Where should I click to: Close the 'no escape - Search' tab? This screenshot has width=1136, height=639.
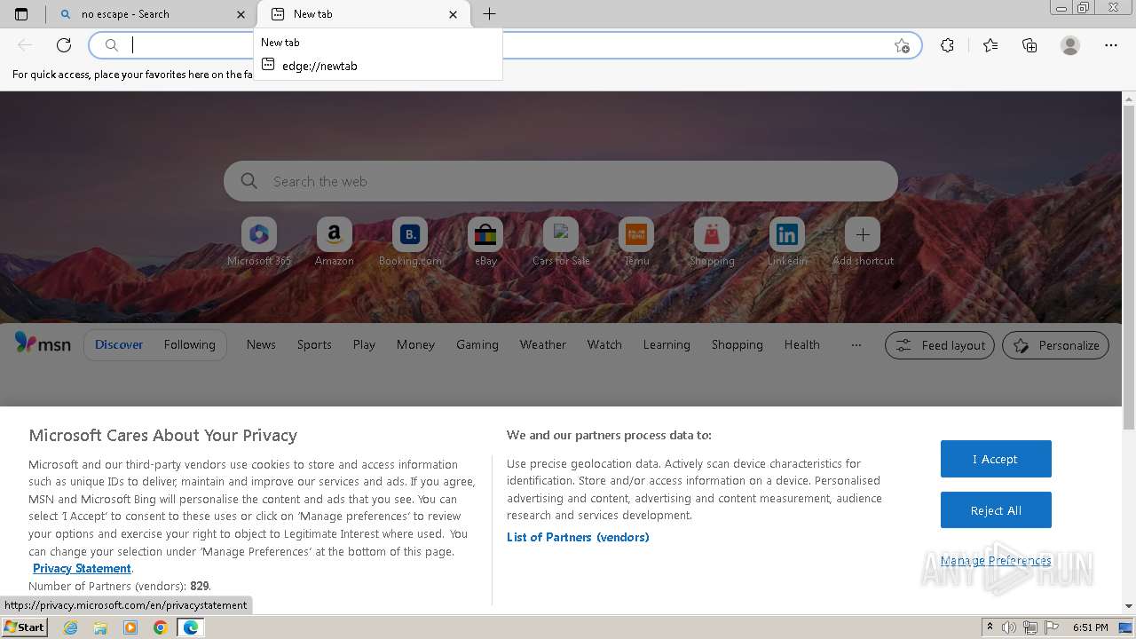click(x=241, y=14)
